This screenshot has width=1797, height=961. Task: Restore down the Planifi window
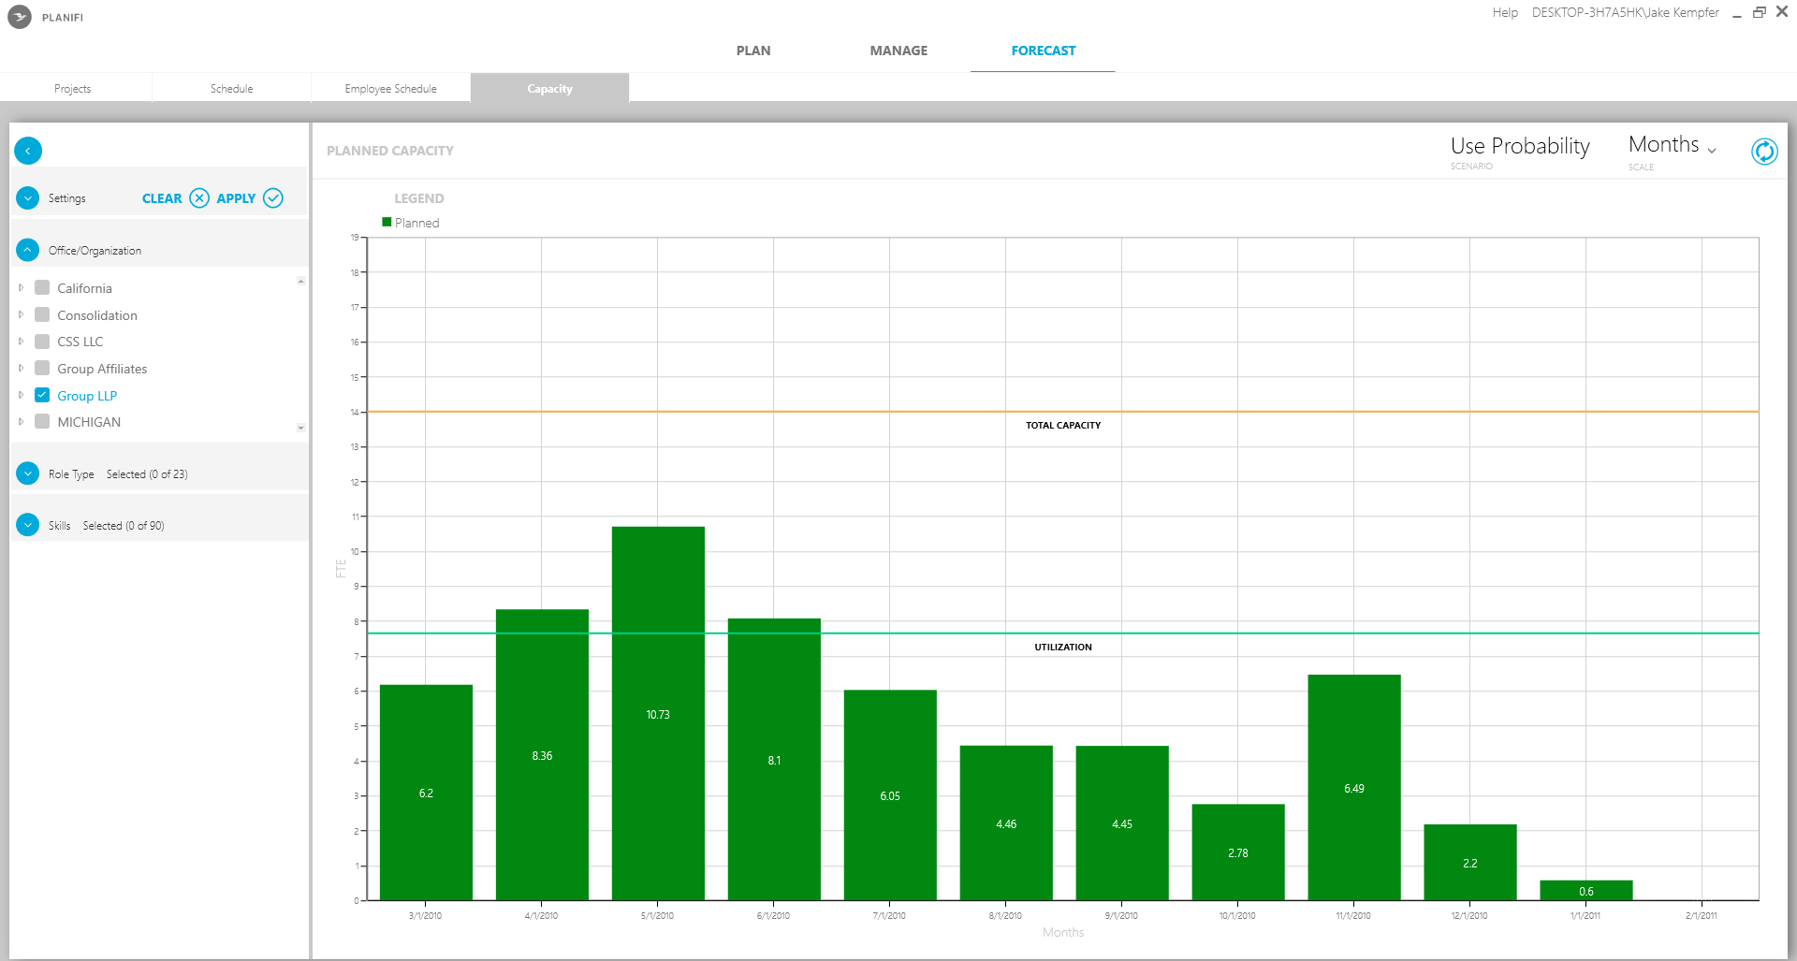1760,12
